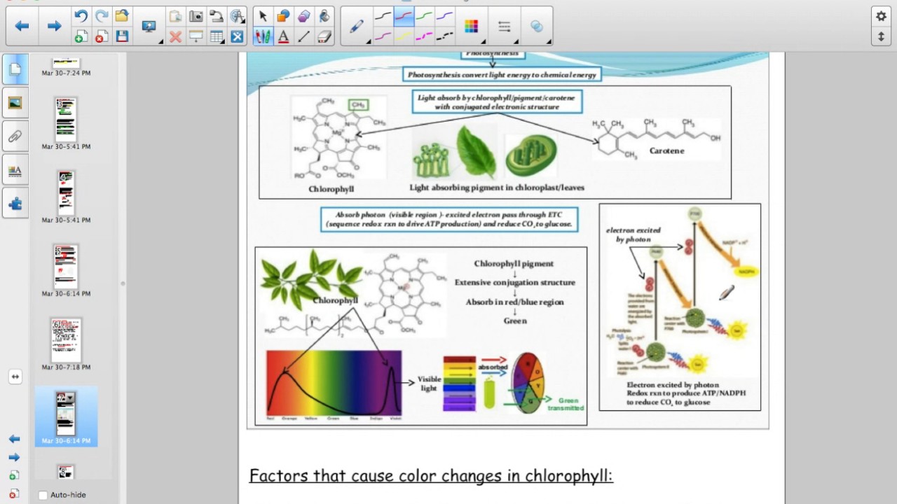Go to the previous page from the sidebar bottom arrow
The height and width of the screenshot is (504, 897).
[x=14, y=439]
